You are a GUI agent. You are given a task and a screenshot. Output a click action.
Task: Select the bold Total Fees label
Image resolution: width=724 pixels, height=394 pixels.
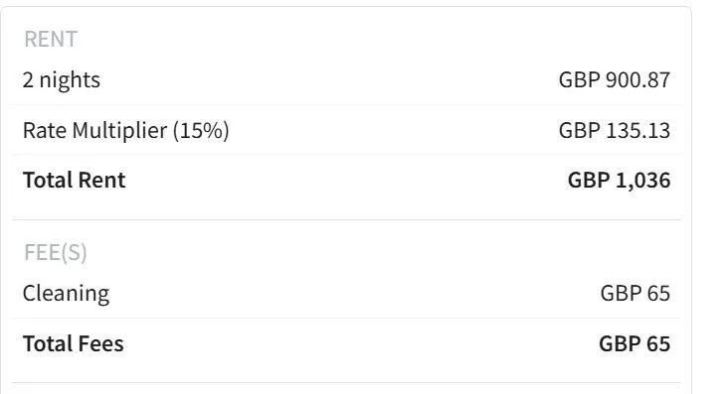coord(73,343)
